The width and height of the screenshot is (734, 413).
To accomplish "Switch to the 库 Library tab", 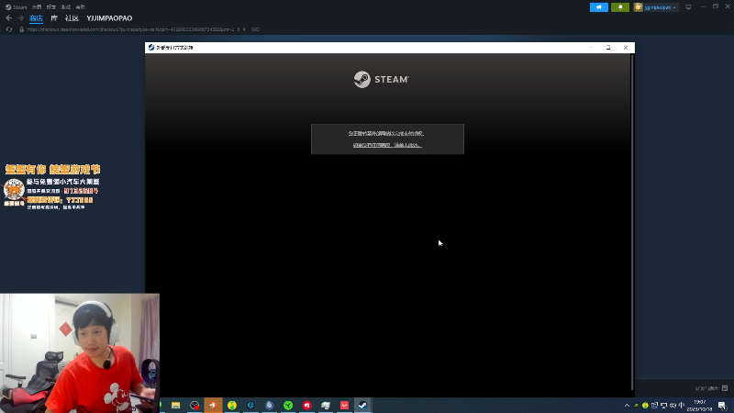I will pyautogui.click(x=54, y=18).
